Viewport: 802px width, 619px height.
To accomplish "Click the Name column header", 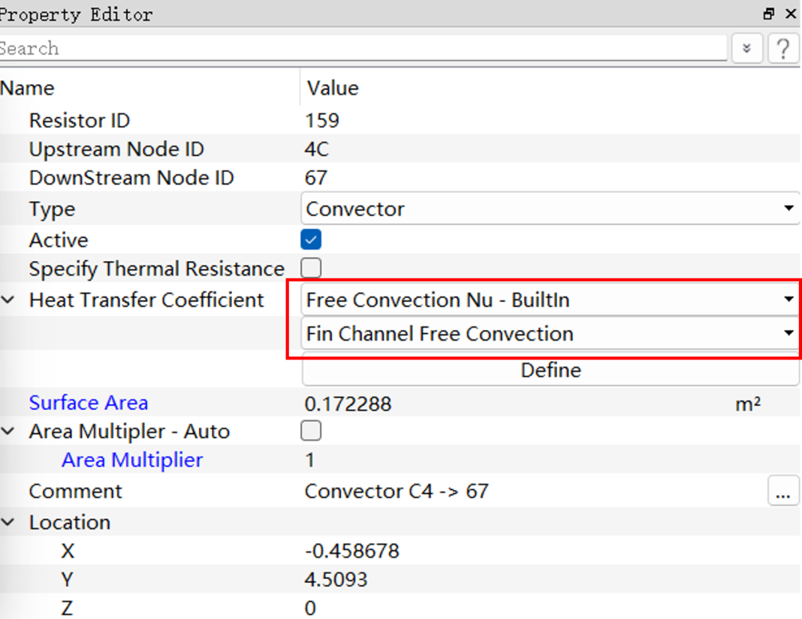I will pyautogui.click(x=27, y=88).
